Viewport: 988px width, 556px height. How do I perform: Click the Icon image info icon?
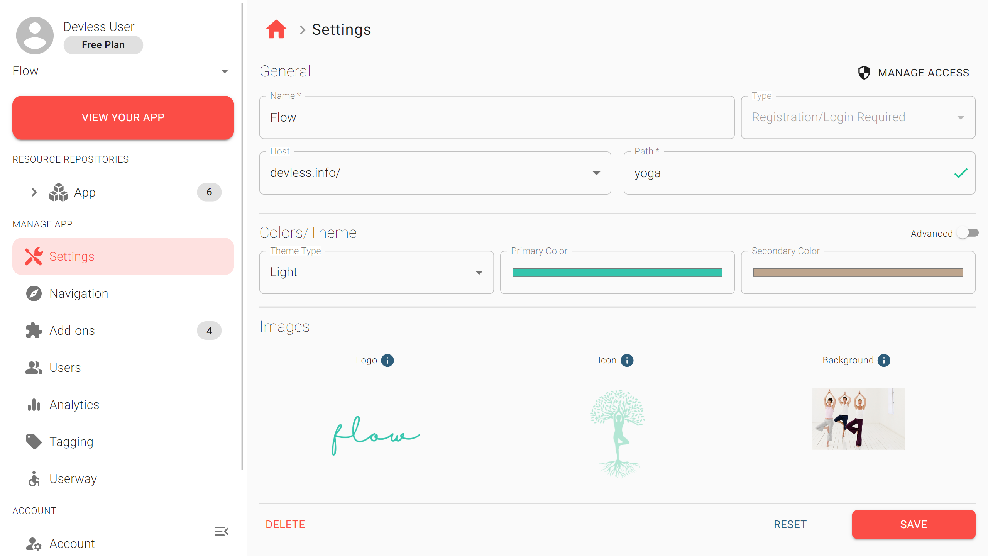(627, 360)
